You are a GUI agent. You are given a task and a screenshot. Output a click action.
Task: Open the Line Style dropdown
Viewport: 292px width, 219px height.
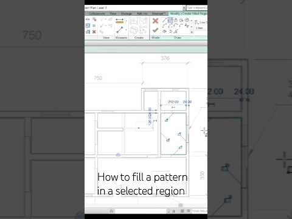[201, 28]
